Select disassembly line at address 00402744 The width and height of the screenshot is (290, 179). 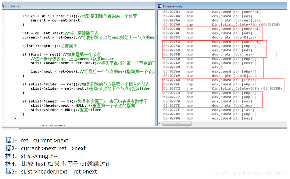[208, 16]
